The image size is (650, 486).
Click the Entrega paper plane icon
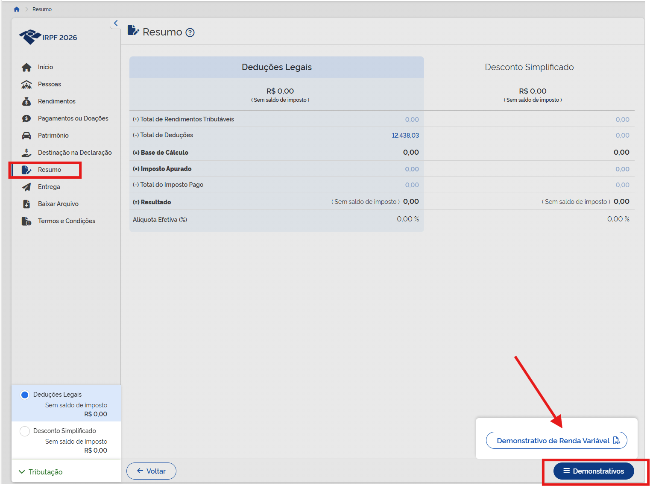[x=26, y=187]
